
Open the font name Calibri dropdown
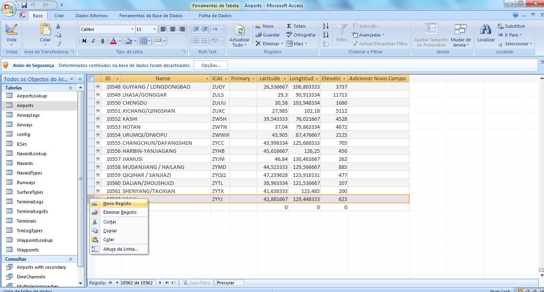click(x=132, y=29)
